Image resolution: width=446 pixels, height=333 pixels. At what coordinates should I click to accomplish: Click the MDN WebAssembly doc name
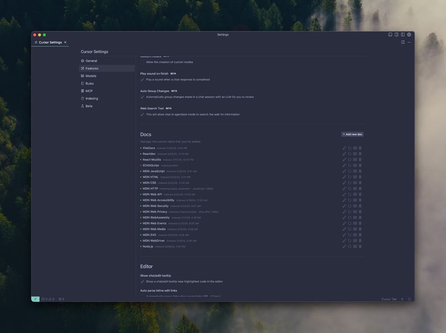[x=156, y=217]
